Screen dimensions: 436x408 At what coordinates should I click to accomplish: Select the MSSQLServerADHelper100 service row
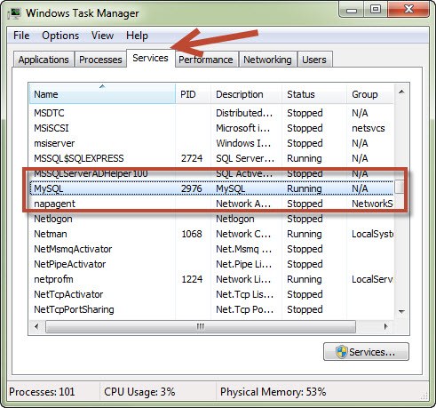pyautogui.click(x=211, y=173)
